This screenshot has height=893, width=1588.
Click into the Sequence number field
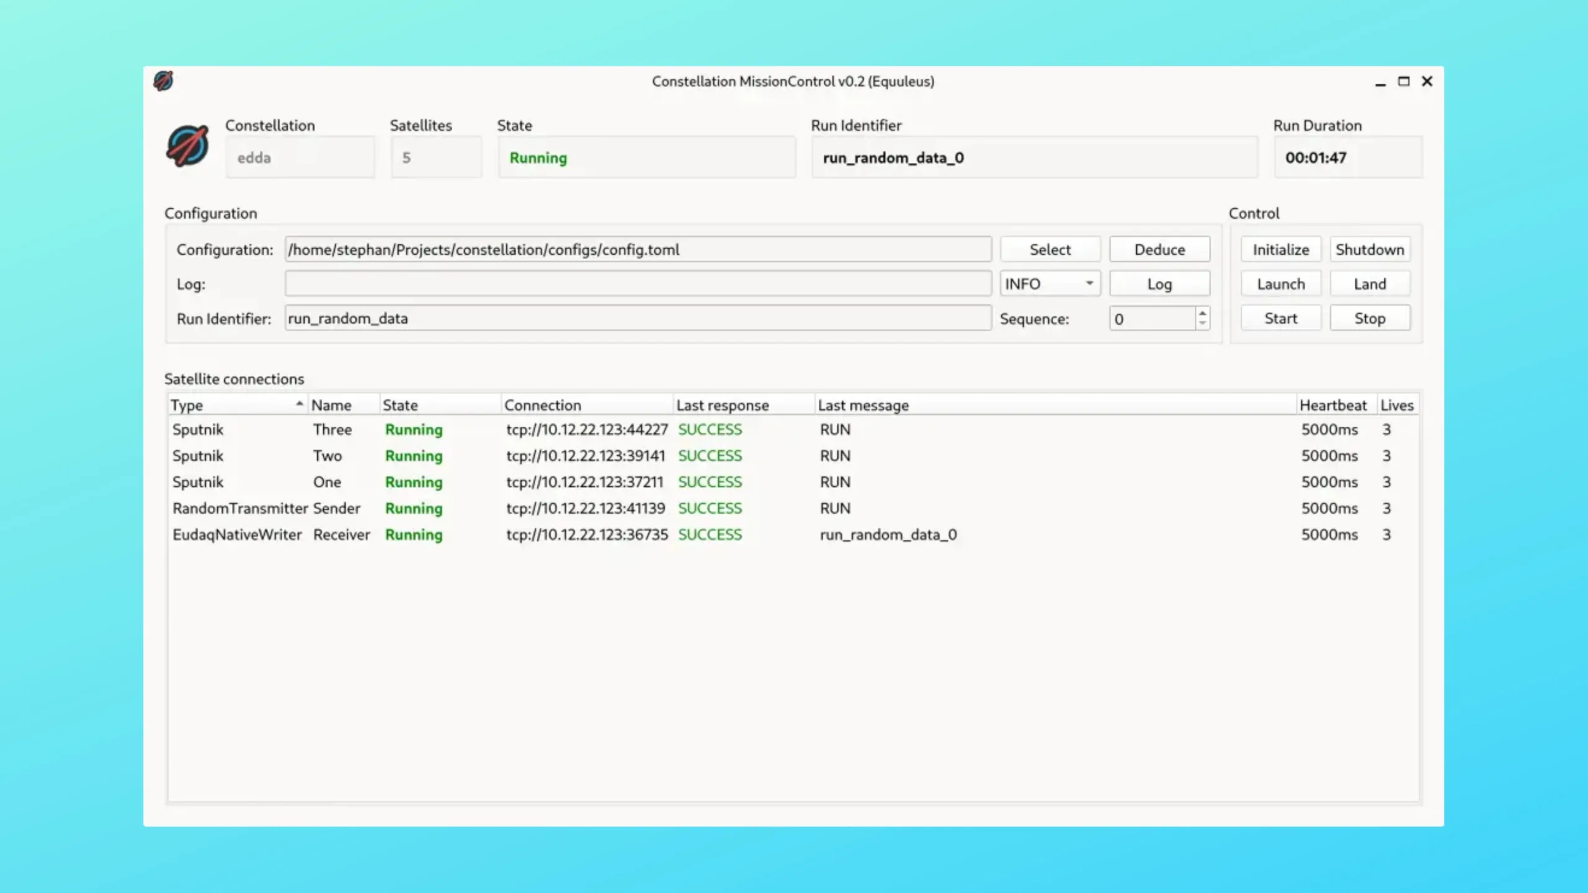(1153, 319)
